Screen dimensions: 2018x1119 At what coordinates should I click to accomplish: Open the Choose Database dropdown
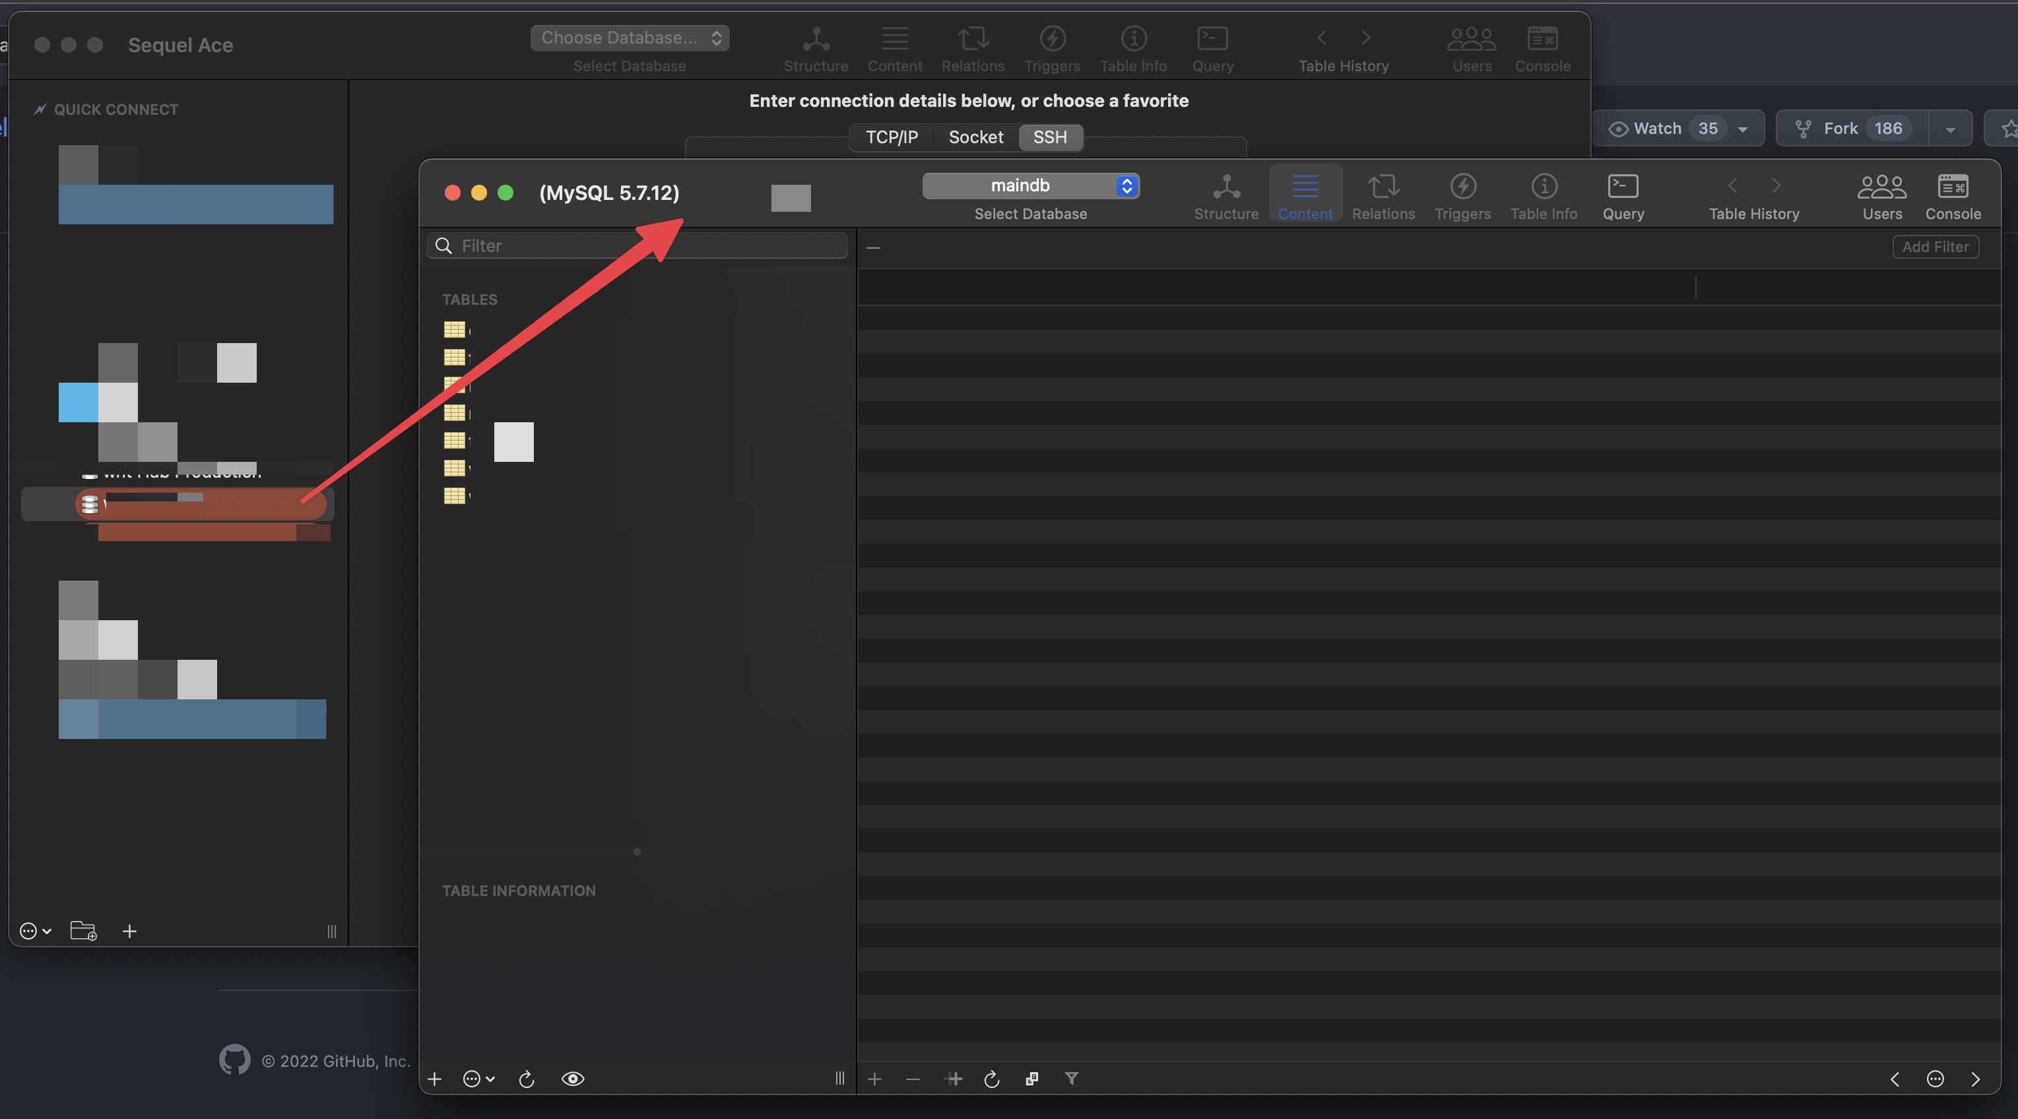629,38
